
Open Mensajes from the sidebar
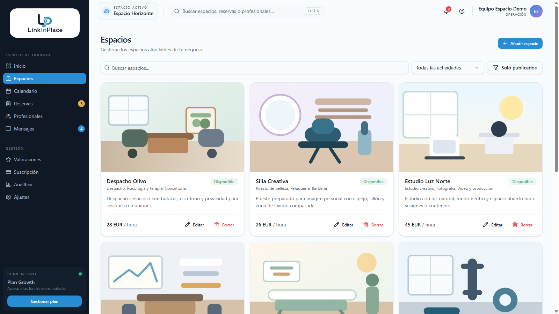(x=44, y=129)
